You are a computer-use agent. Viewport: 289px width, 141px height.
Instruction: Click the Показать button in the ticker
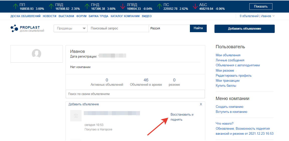(x=261, y=7)
